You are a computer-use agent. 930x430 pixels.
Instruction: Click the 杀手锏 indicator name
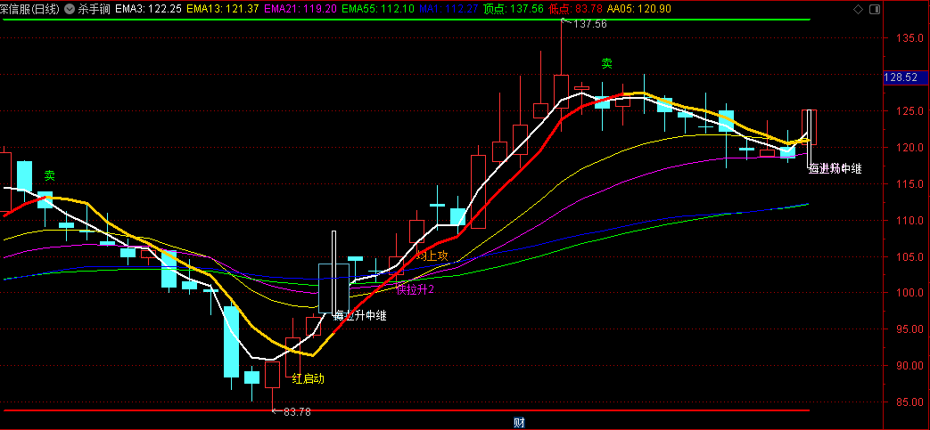95,10
